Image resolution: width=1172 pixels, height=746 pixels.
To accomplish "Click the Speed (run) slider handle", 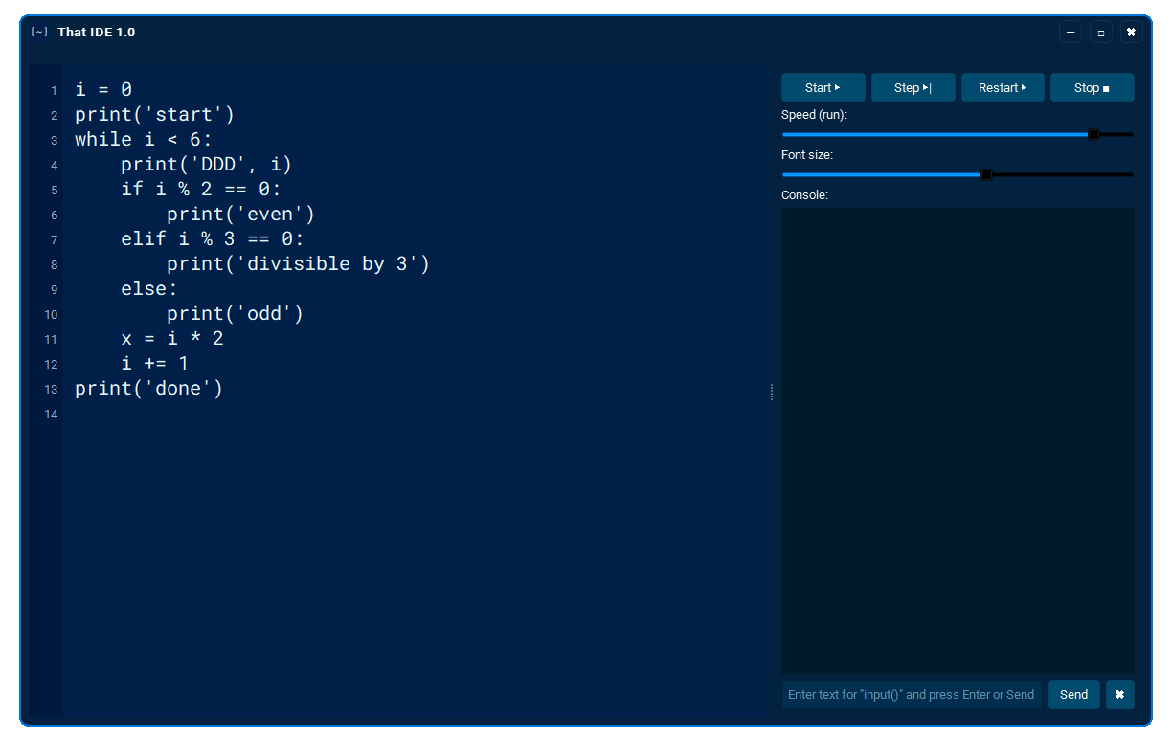I will click(1093, 135).
